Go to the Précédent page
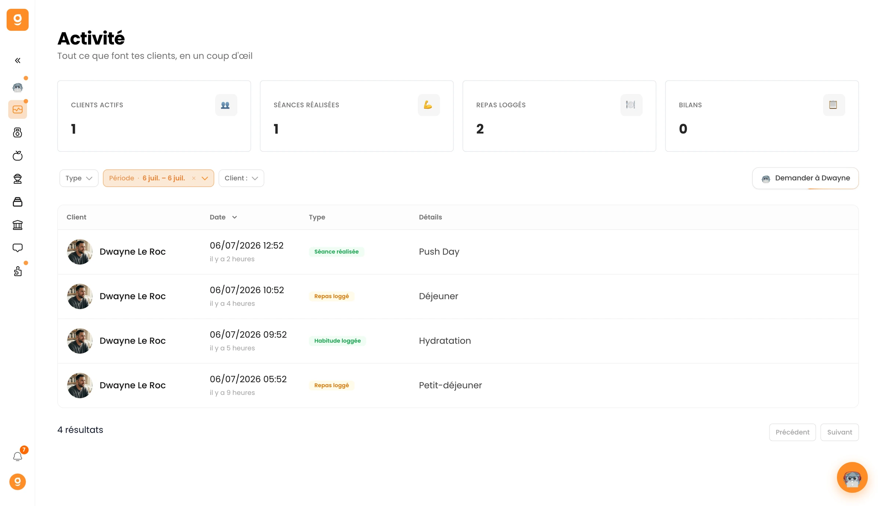881x506 pixels. click(x=792, y=432)
